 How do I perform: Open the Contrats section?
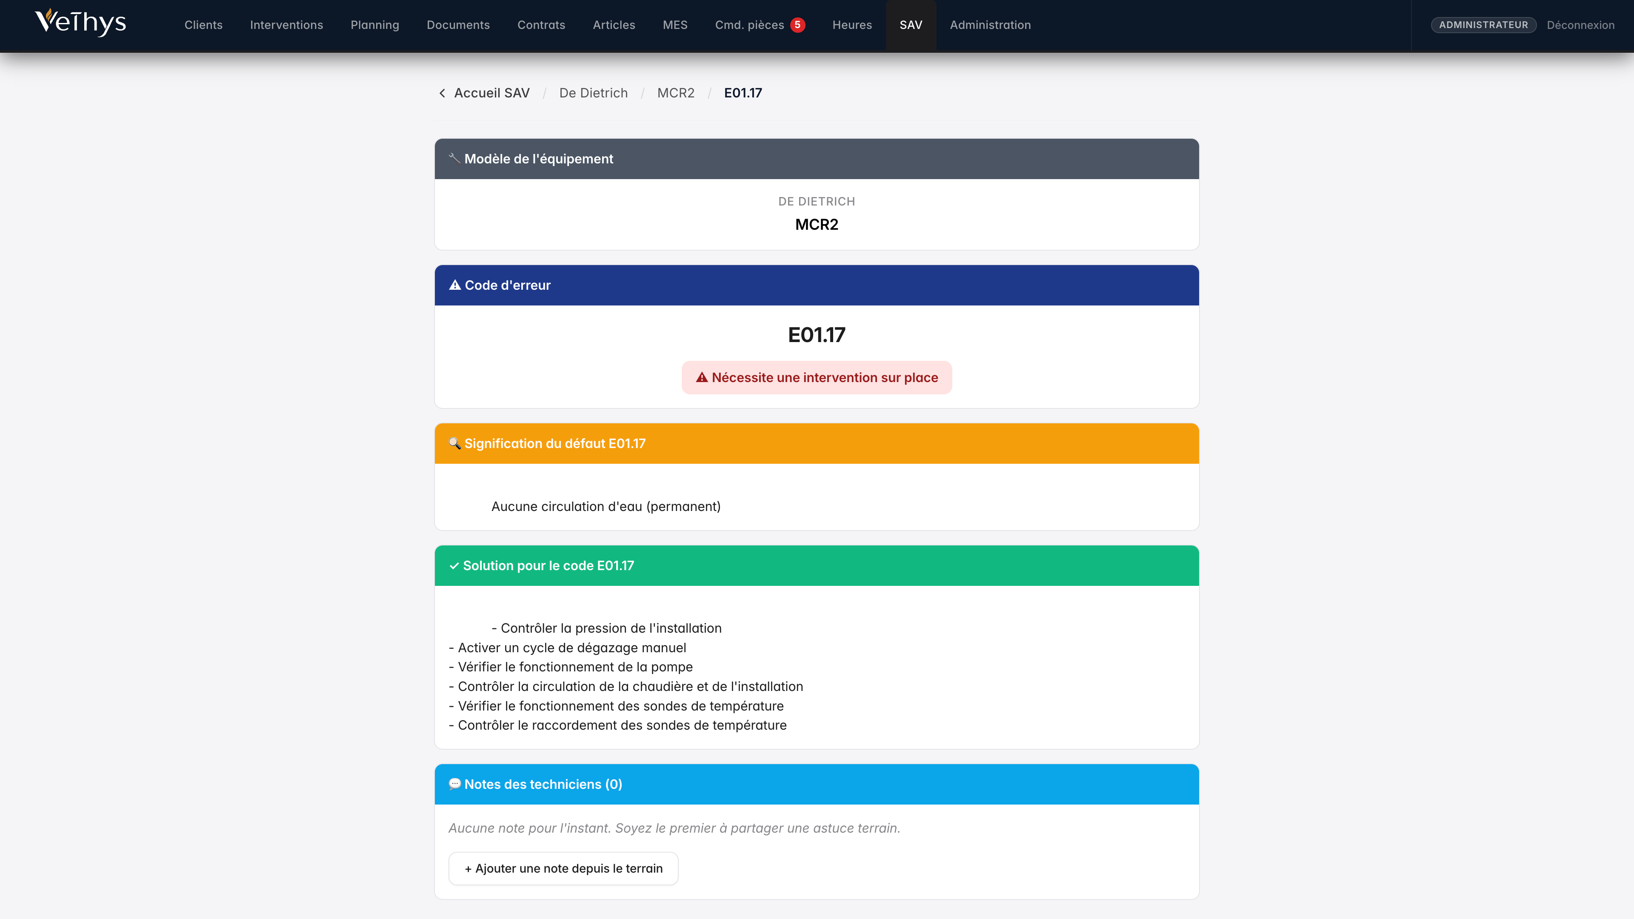(x=541, y=25)
